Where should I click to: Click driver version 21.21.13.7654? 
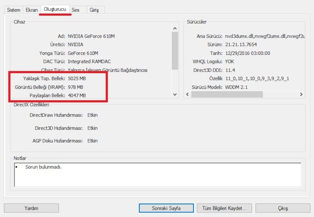pyautogui.click(x=241, y=45)
